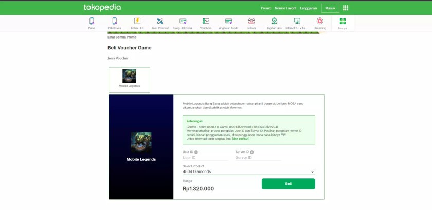Screen dimensions: 432x210
Task: Open the Lainnya grid icon
Action: (x=343, y=21)
